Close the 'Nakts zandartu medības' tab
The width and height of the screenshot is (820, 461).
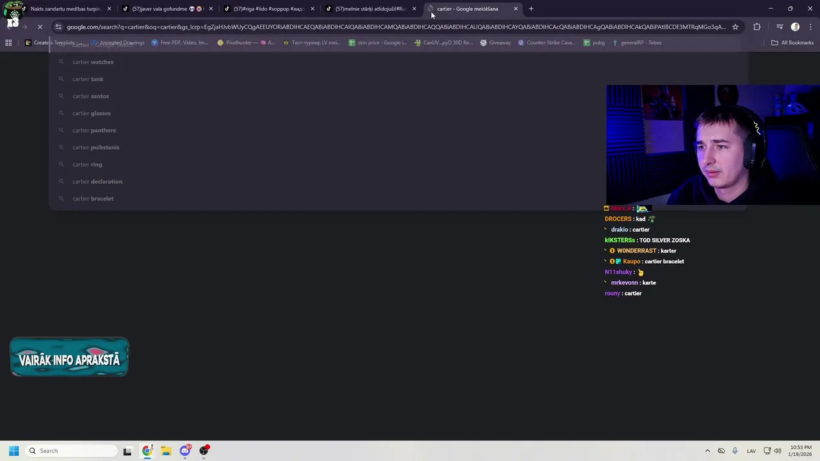[109, 9]
